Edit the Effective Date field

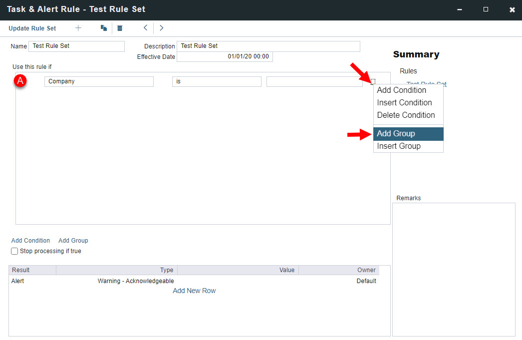point(225,56)
